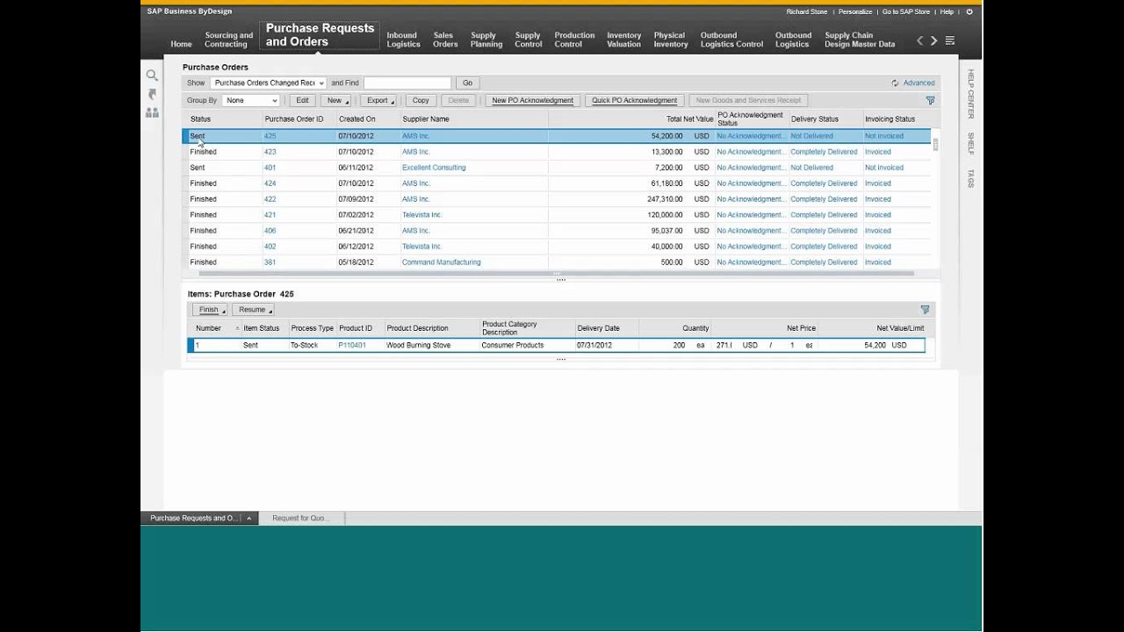Expand the Purchase Requests bottom tab arrow
Screen dimensions: 1124x632
click(249, 519)
